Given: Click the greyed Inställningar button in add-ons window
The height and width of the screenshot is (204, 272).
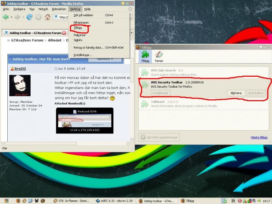Looking at the screenshot, I should 160,93.
